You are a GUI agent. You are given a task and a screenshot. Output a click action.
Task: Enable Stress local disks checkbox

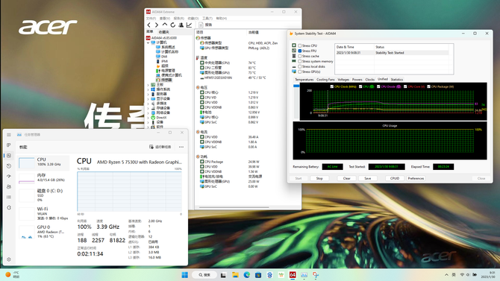coord(300,66)
